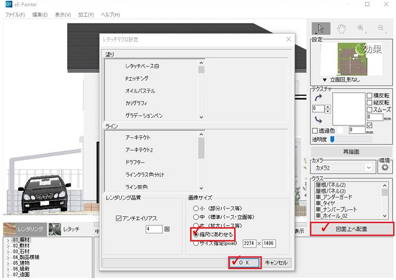396x280 pixels.
Task: Enable the スムーズ checkbox
Action: pyautogui.click(x=369, y=110)
